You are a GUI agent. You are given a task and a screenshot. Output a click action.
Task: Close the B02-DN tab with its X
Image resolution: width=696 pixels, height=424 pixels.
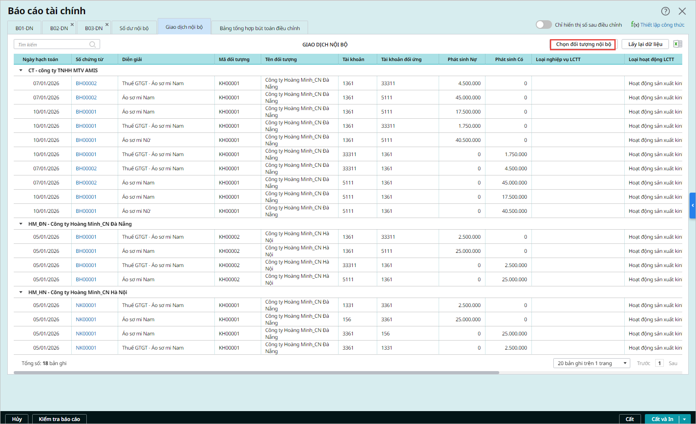tap(72, 25)
